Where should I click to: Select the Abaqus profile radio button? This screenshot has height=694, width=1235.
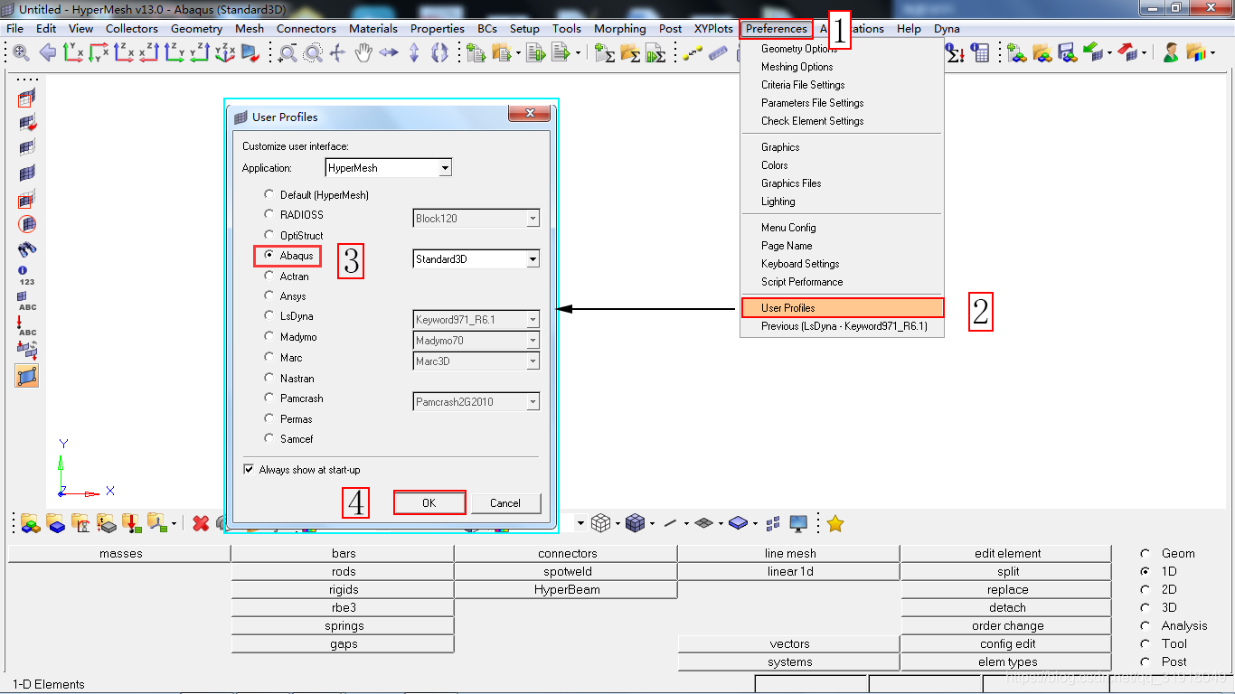tap(269, 256)
